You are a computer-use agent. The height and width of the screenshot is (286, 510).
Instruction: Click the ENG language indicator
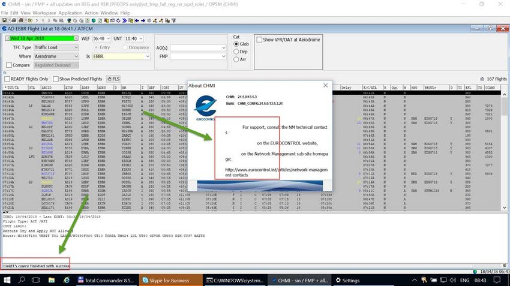(464, 280)
